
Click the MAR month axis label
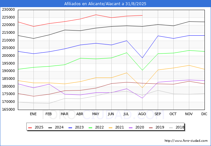pos(65,114)
